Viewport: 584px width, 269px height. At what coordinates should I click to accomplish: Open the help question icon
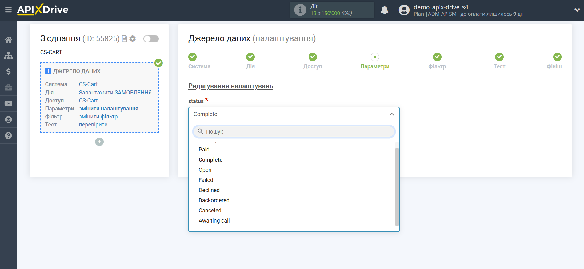(x=8, y=135)
